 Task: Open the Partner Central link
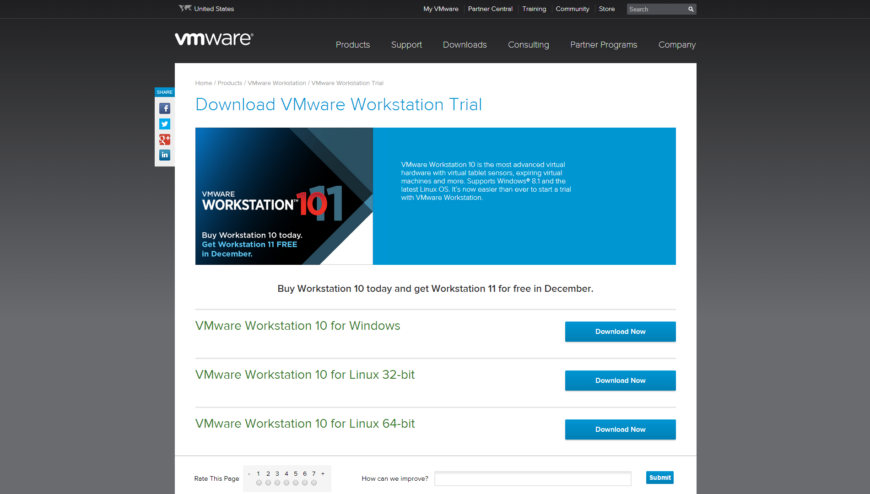(x=490, y=9)
